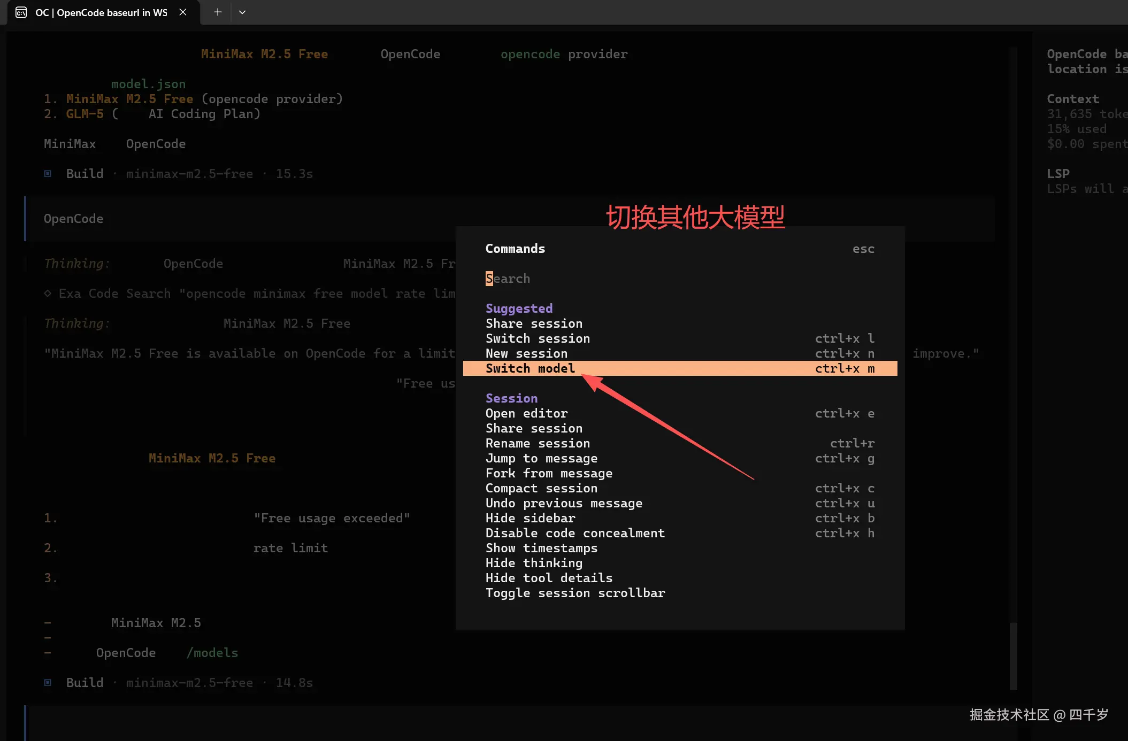Image resolution: width=1128 pixels, height=741 pixels.
Task: Click the top Build agent square icon
Action: [x=48, y=174]
